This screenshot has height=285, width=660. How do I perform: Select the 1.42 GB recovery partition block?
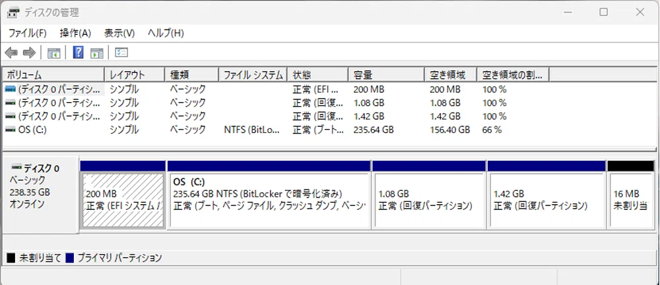pyautogui.click(x=546, y=200)
